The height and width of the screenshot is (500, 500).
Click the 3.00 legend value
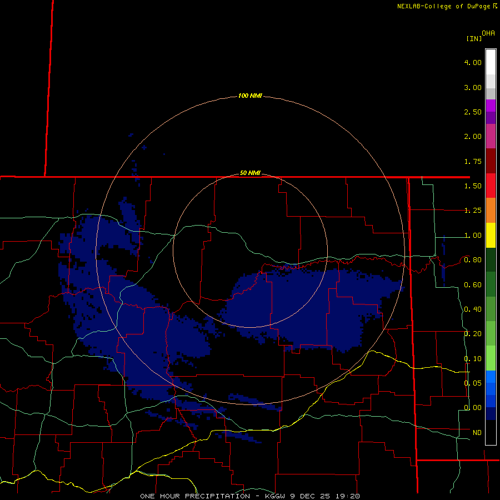[473, 87]
